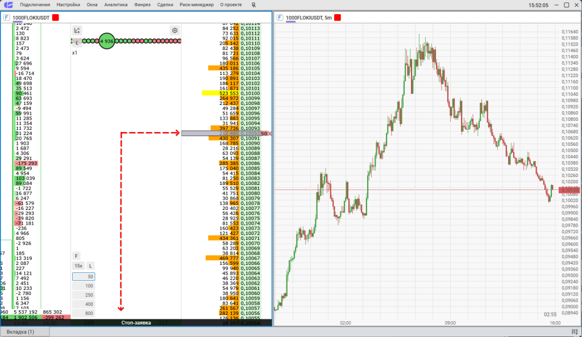Click the red square next to the 5m chart title
This screenshot has width=582, height=337.
click(338, 18)
